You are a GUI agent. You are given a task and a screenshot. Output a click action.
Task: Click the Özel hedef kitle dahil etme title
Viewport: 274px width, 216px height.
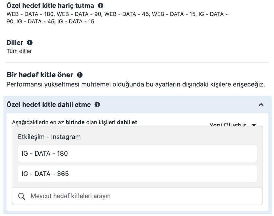point(49,105)
